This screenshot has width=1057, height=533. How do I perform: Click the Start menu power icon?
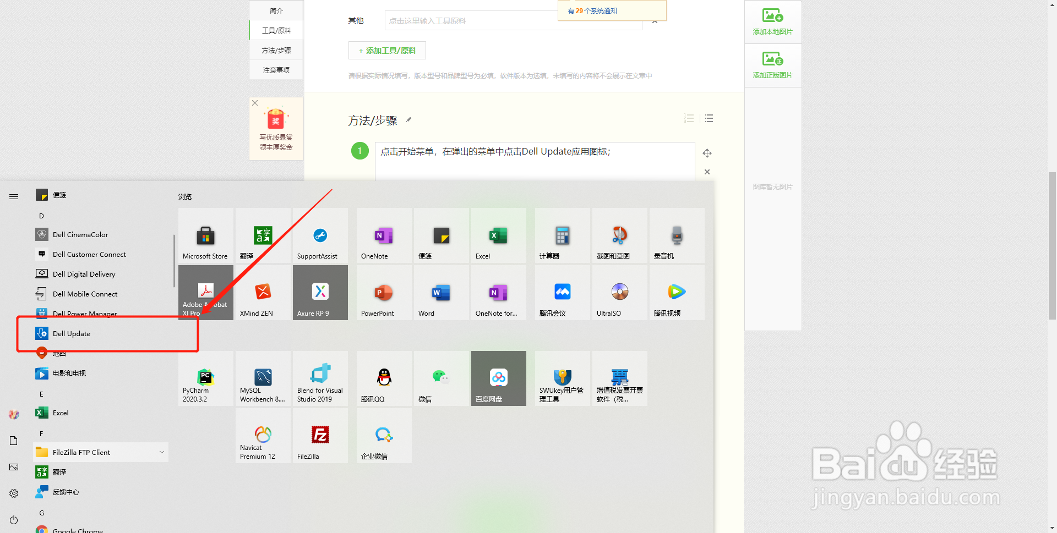(14, 520)
